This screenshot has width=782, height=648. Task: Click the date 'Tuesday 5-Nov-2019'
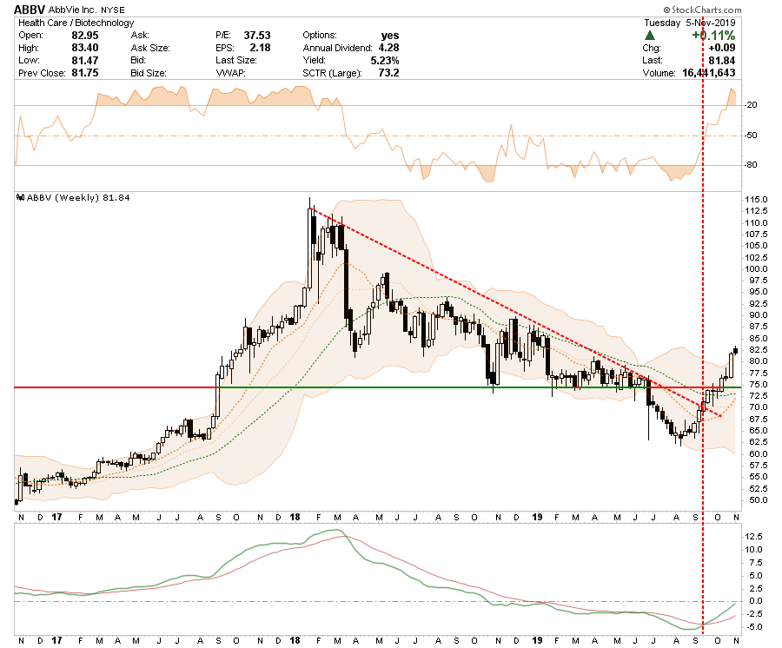(x=690, y=23)
